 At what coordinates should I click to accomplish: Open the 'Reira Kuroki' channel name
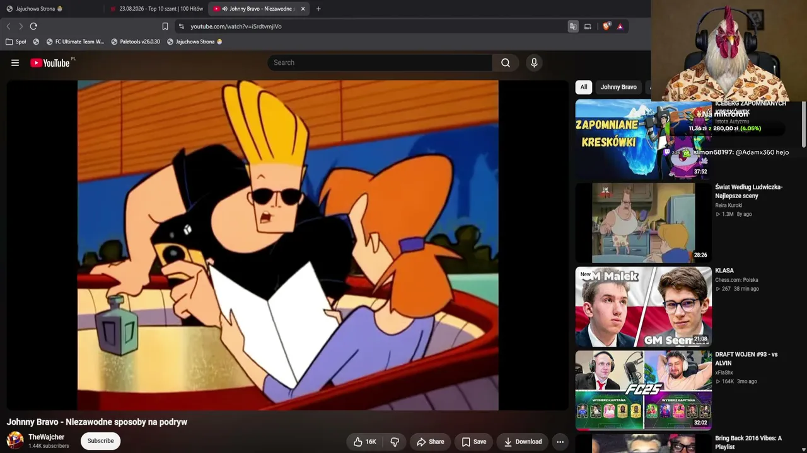[x=728, y=205]
